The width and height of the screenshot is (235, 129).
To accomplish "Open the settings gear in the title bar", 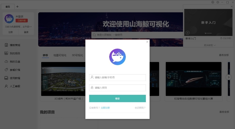I will pyautogui.click(x=218, y=2).
